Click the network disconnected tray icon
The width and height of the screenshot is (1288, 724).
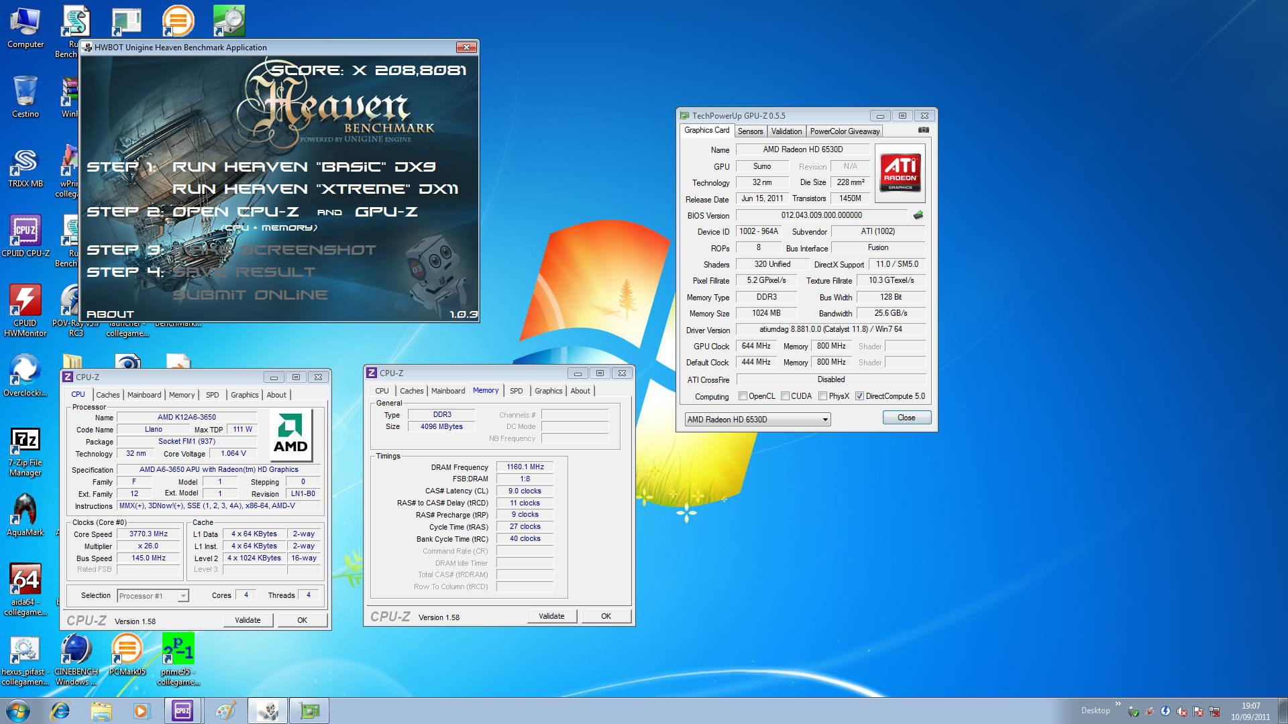click(1214, 711)
